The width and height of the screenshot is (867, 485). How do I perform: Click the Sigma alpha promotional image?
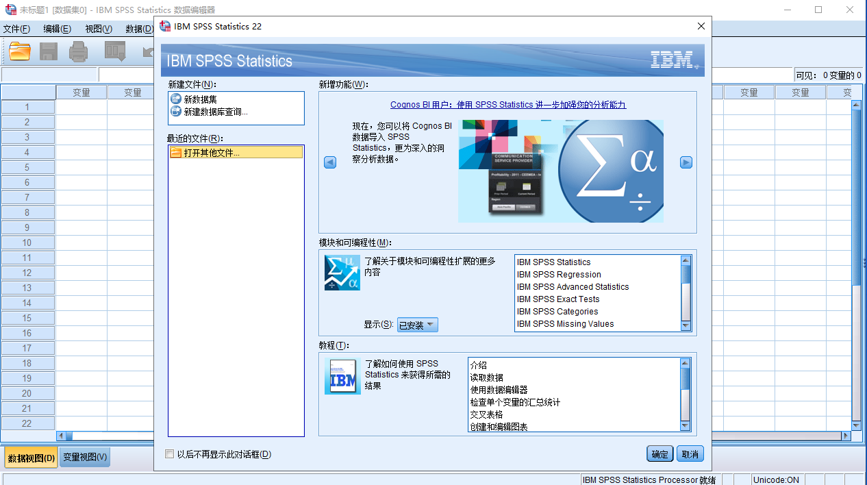point(561,171)
